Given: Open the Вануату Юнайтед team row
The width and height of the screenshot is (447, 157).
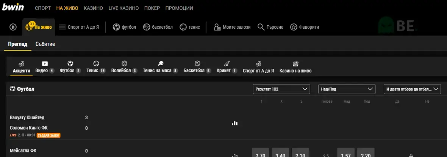Looking at the screenshot, I should [x=27, y=117].
